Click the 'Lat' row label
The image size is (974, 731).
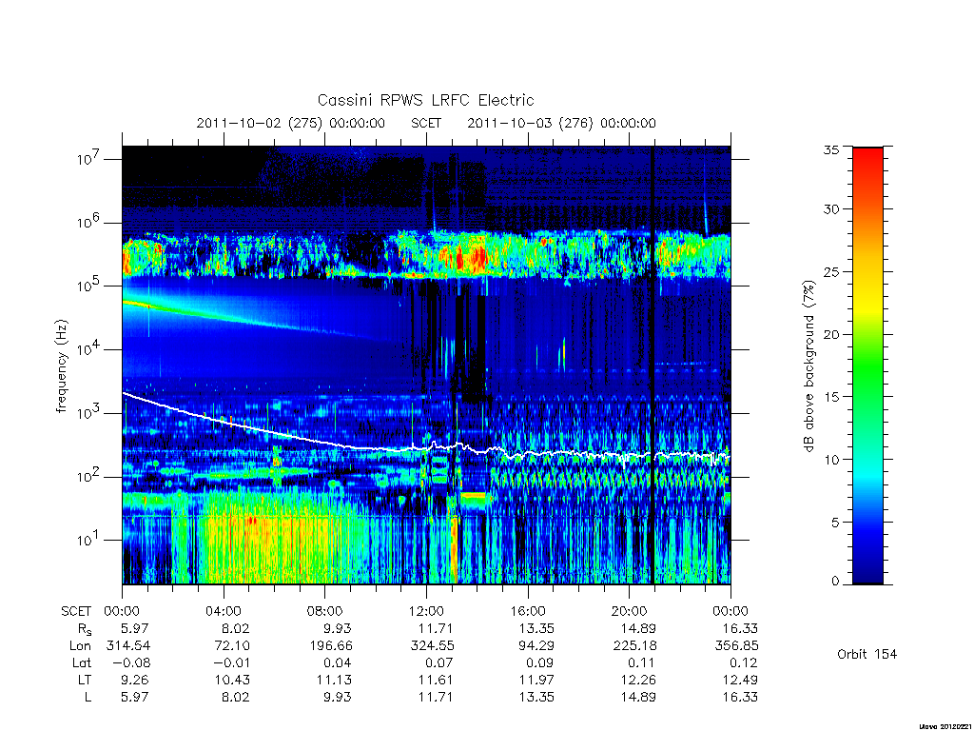click(x=82, y=662)
